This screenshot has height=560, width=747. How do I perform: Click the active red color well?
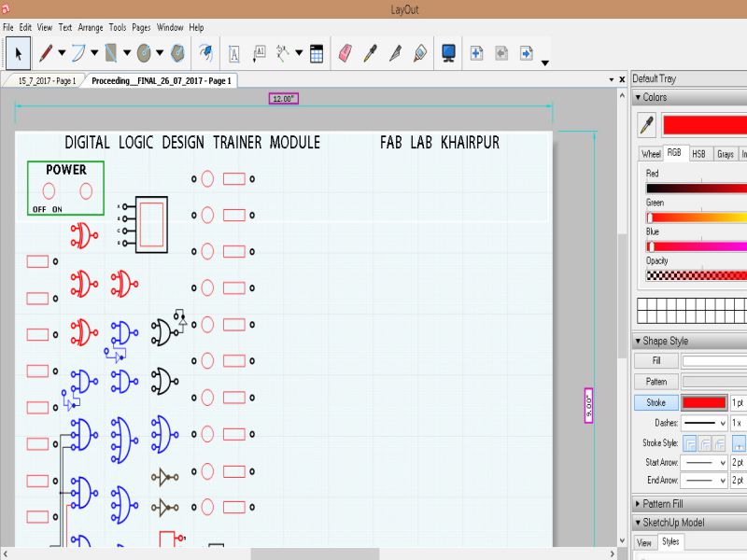click(x=705, y=125)
